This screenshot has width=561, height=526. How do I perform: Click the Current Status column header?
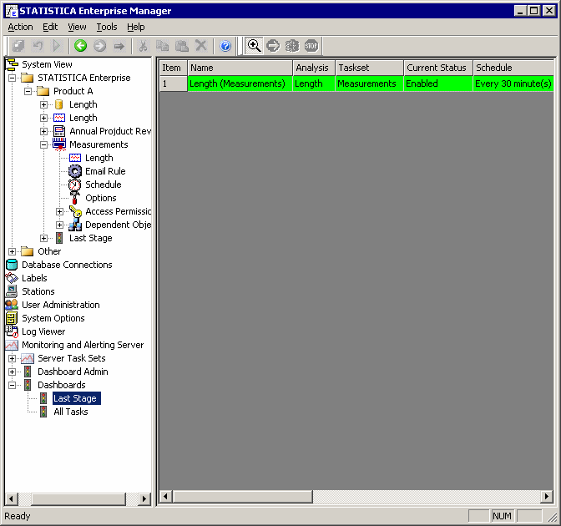tap(438, 68)
